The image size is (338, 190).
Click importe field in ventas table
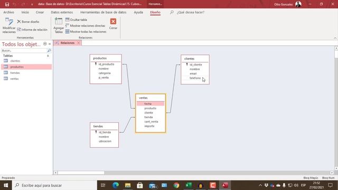pos(149,126)
